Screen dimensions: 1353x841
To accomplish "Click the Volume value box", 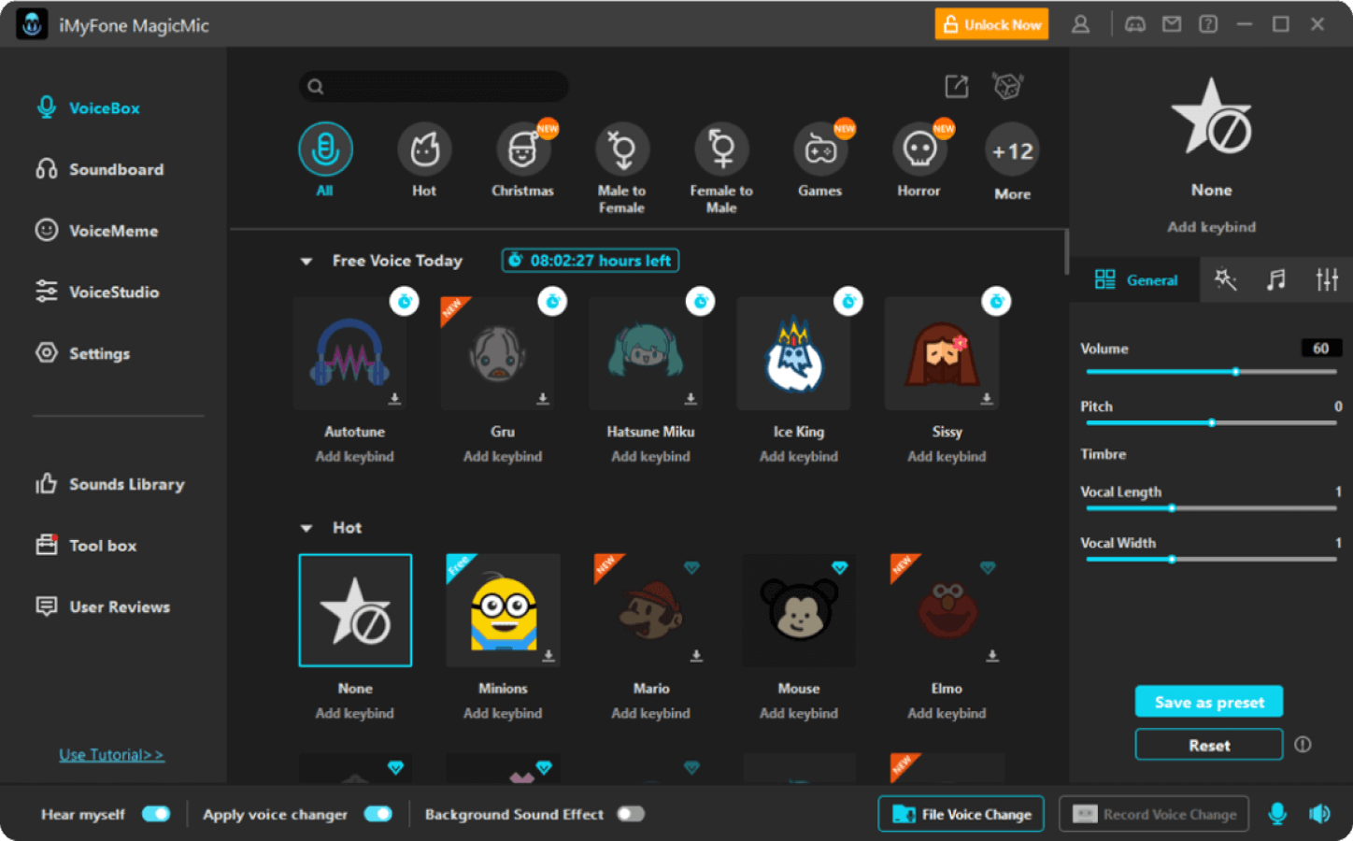I will (1321, 349).
